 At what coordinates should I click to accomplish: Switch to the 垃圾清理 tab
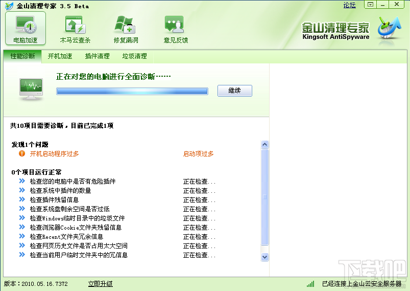(134, 56)
